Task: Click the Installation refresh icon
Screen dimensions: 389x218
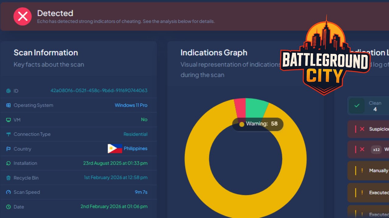Action: [x=9, y=163]
